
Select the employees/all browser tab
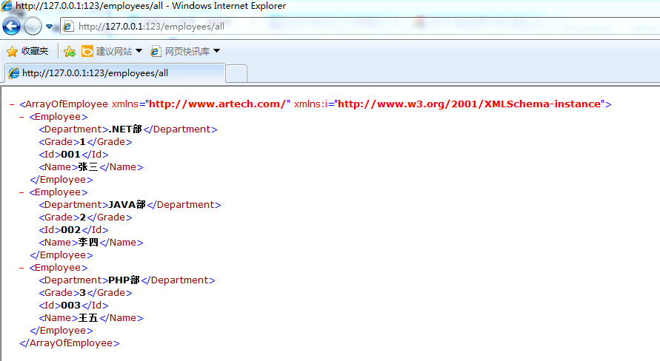(115, 73)
